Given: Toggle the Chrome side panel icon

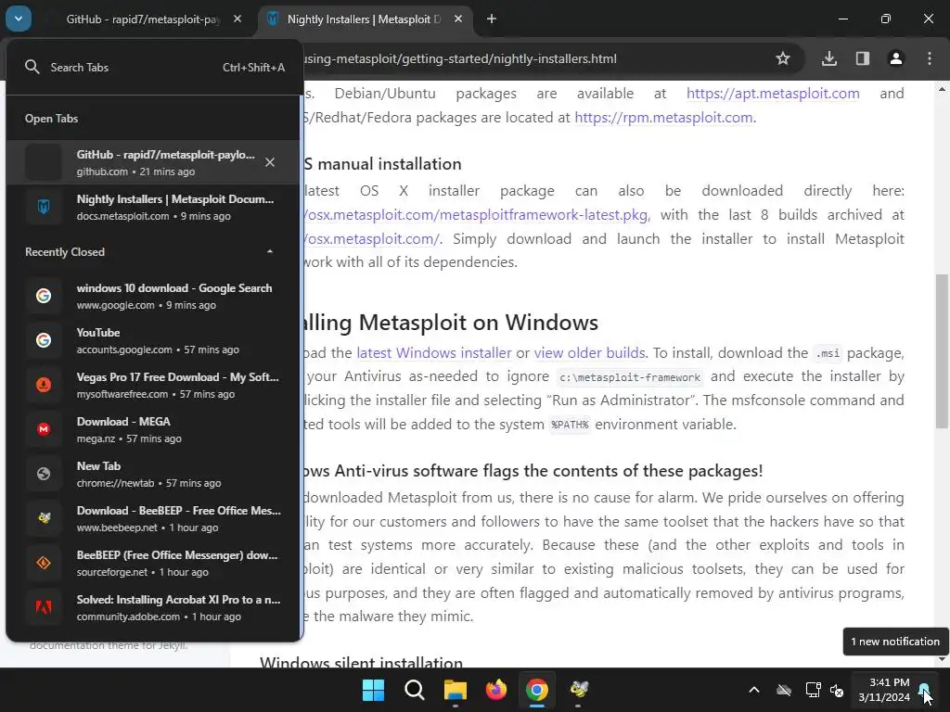Looking at the screenshot, I should [863, 58].
